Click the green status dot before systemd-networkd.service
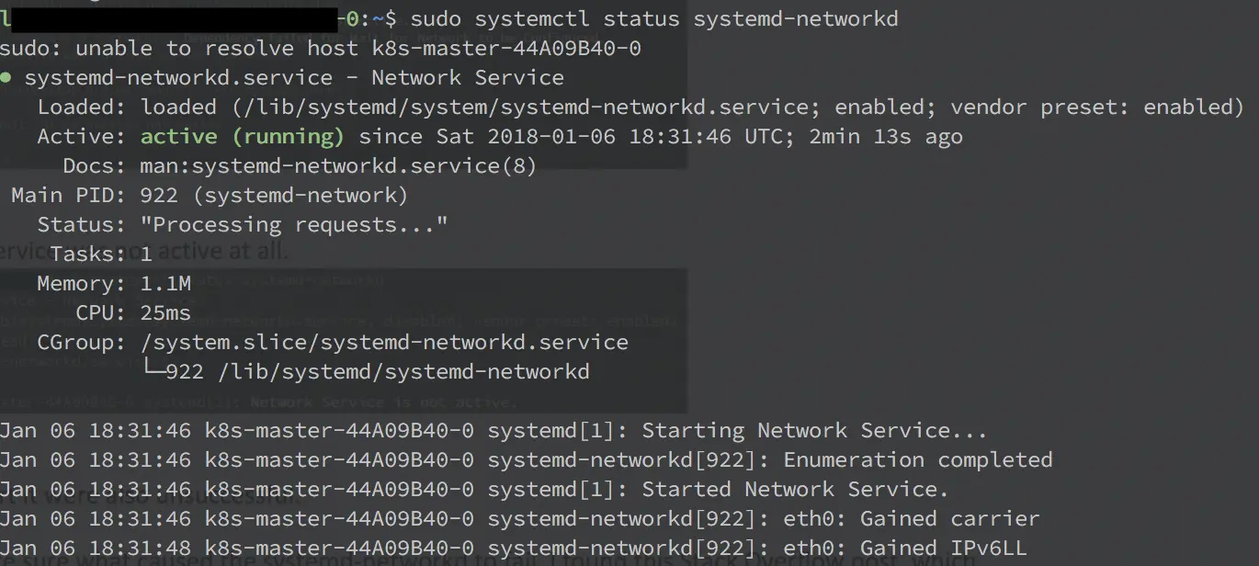This screenshot has height=566, width=1259. pyautogui.click(x=6, y=78)
